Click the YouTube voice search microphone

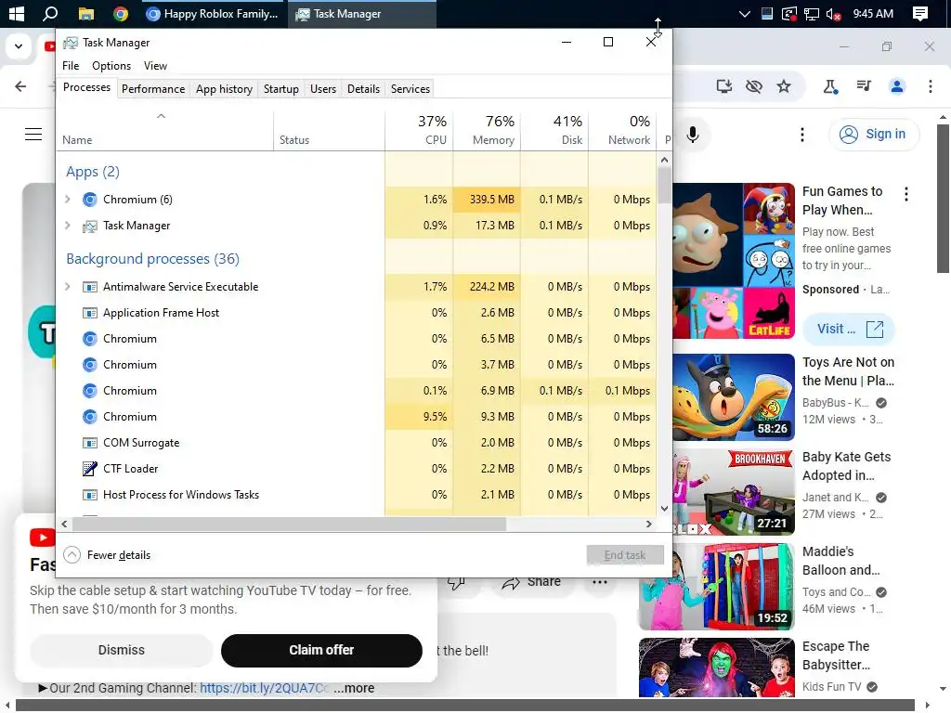click(693, 134)
